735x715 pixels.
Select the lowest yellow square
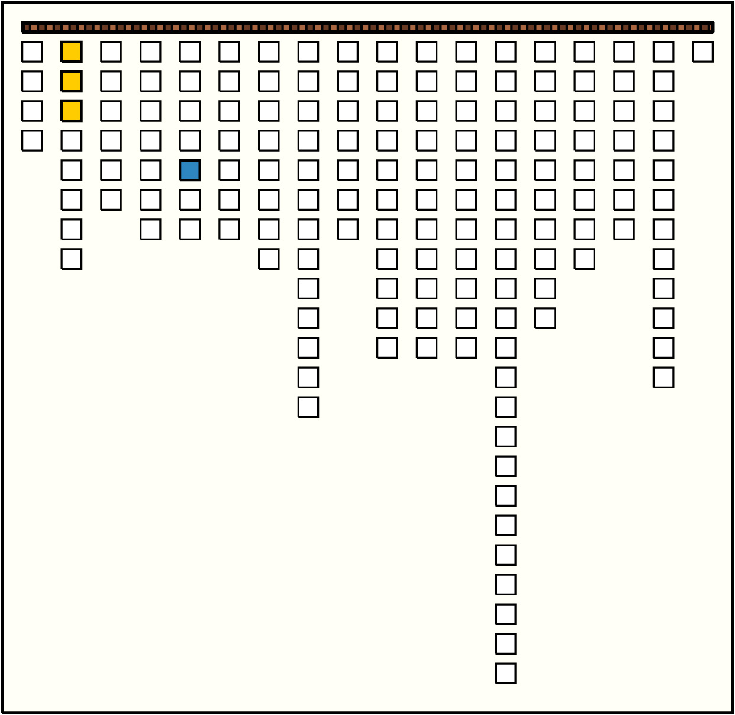click(72, 111)
